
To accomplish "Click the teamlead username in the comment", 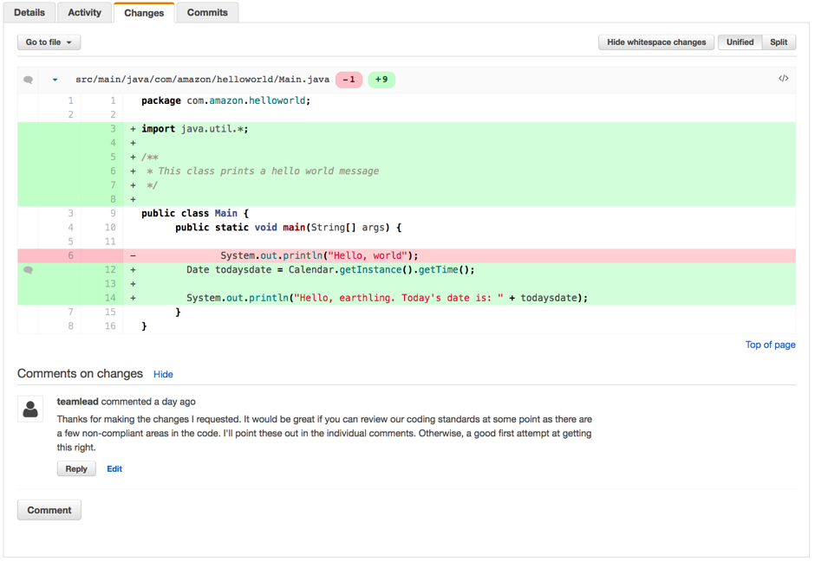I will tap(77, 402).
